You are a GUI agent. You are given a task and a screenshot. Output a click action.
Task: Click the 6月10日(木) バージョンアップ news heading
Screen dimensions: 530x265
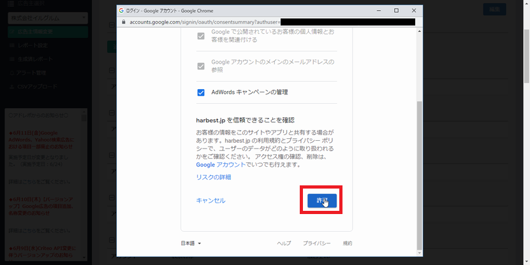tap(41, 206)
